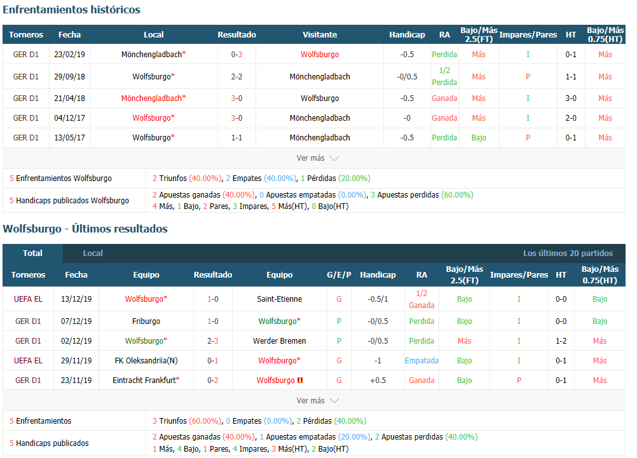Click the P parity value in Eintracht Frankfurt row

click(519, 381)
